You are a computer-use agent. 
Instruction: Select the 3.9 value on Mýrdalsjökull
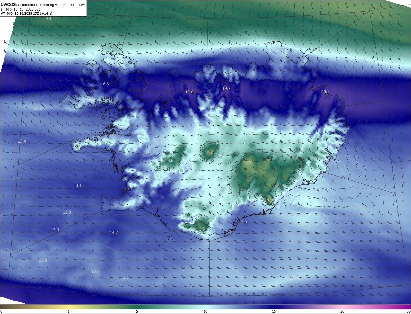tap(202, 229)
